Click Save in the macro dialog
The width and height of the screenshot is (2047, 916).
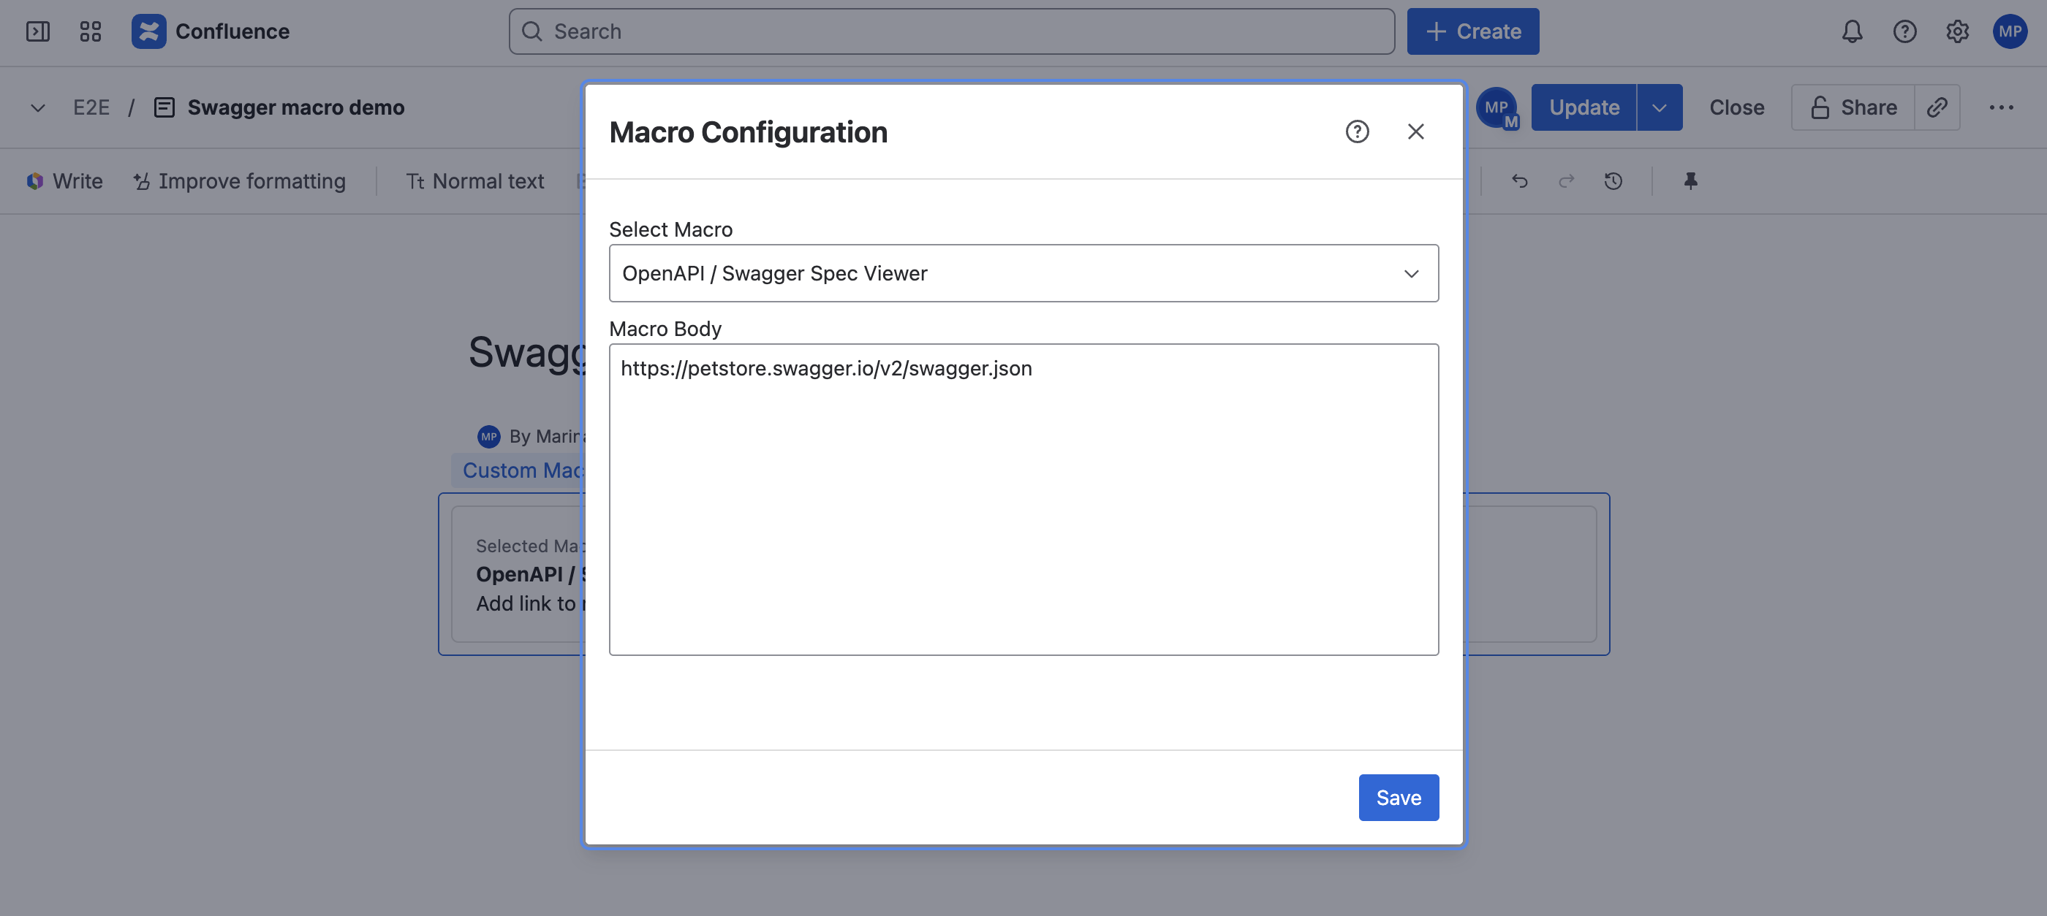[x=1398, y=797]
